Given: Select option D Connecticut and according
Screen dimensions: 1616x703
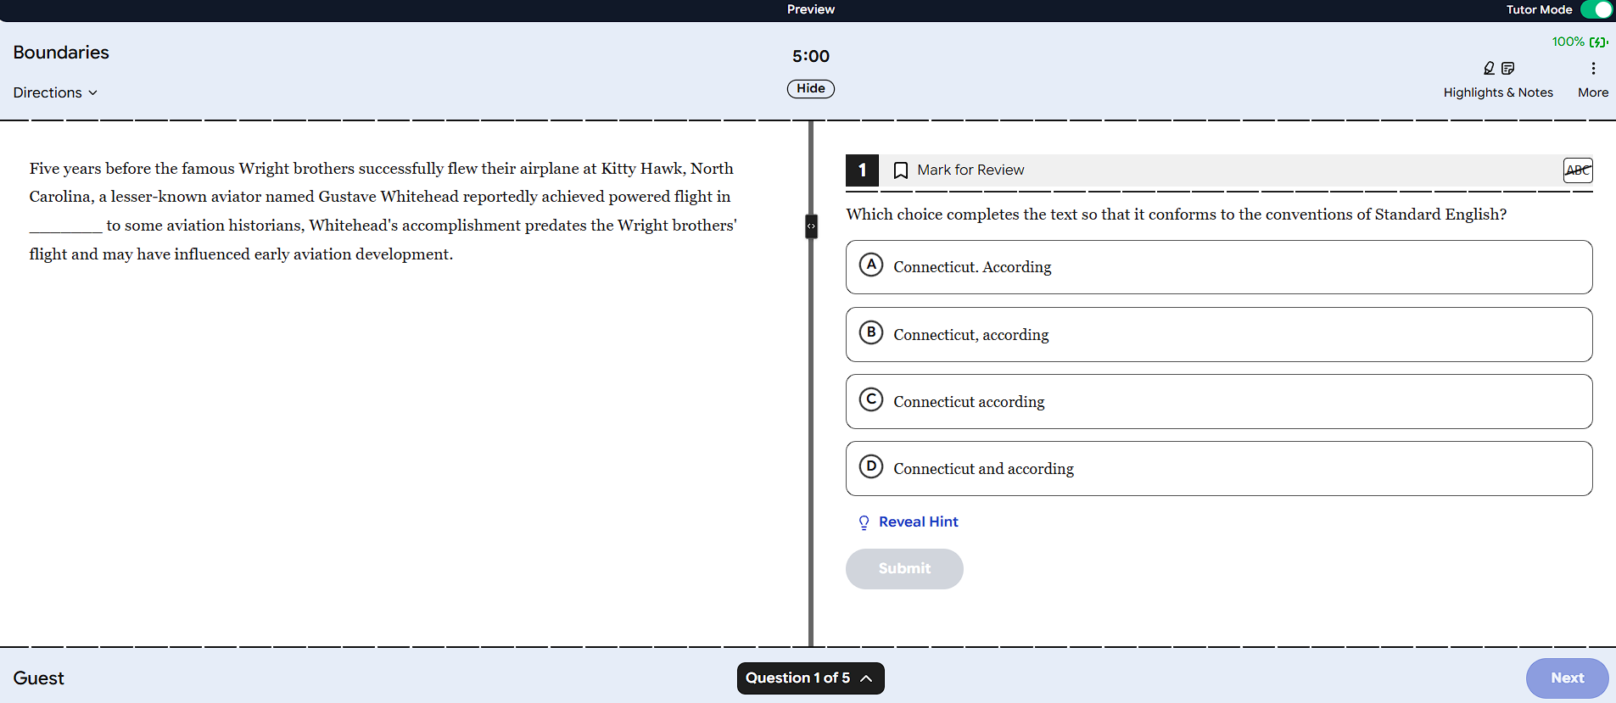Looking at the screenshot, I should click(x=1219, y=468).
